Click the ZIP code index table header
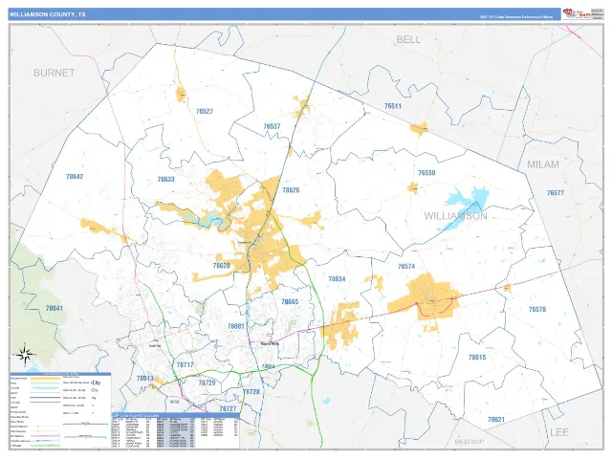Viewport: 612px width, 459px height. click(176, 416)
